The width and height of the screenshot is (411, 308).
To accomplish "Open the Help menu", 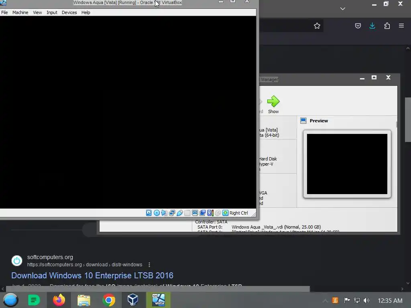I will (x=86, y=12).
